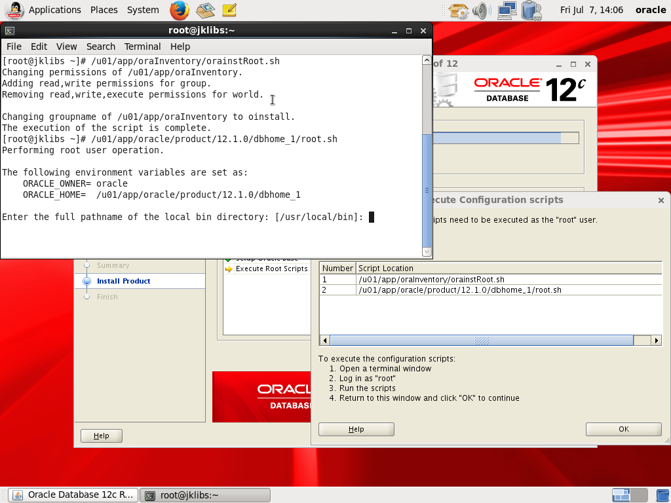
Task: Open the terminal File menu
Action: pos(14,47)
